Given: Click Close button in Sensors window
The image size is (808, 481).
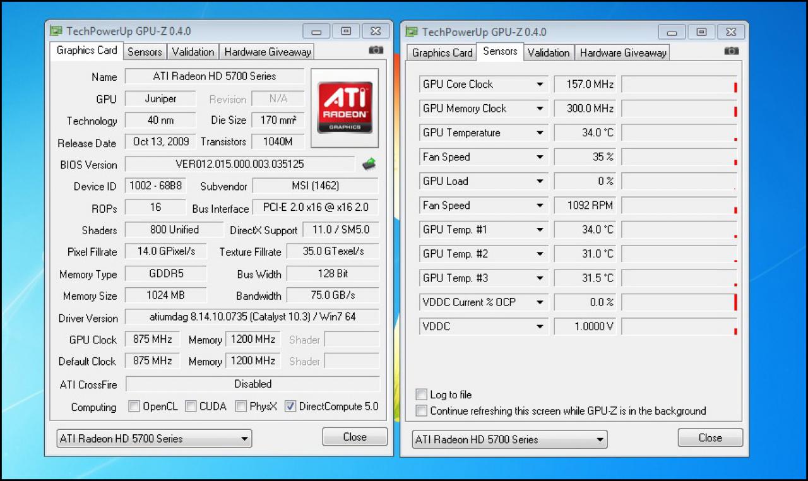Looking at the screenshot, I should tap(710, 437).
